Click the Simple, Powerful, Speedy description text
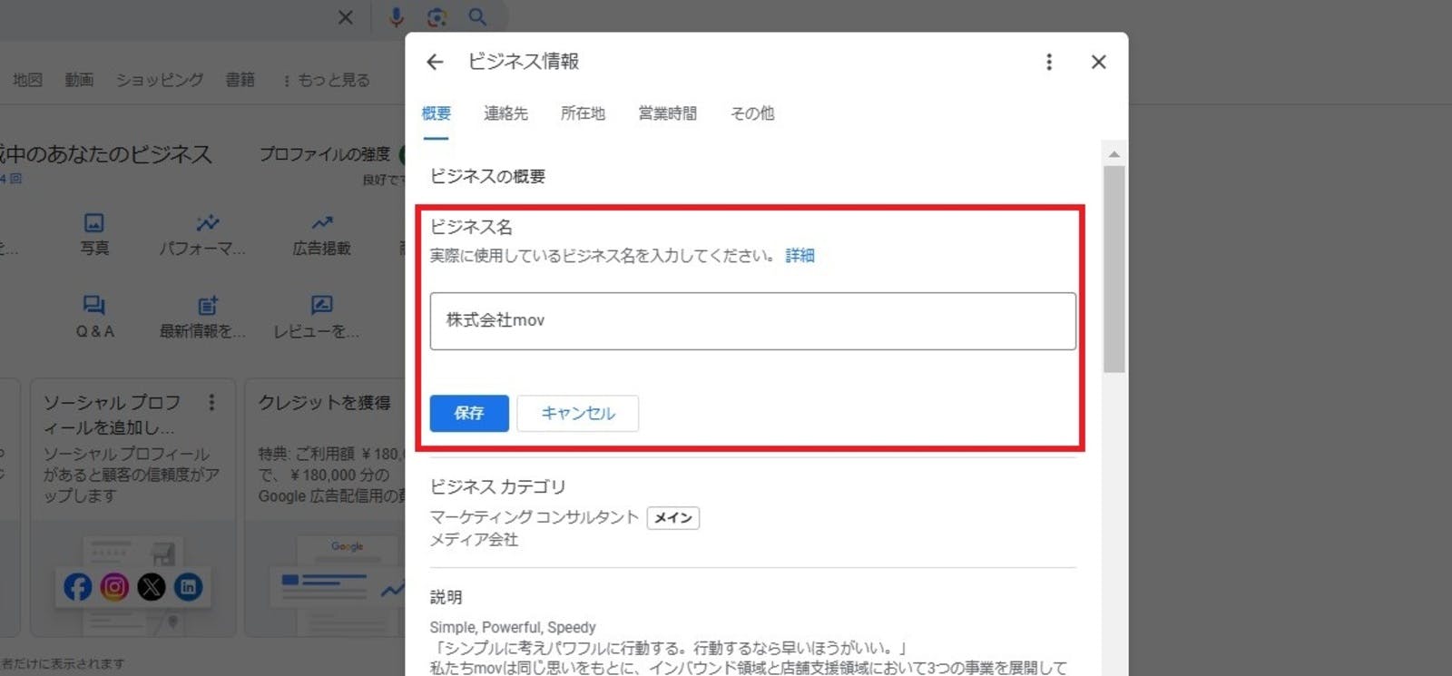The height and width of the screenshot is (676, 1452). click(513, 627)
